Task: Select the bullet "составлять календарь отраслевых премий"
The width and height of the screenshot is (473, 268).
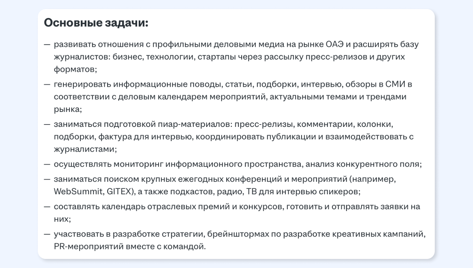Action: (232, 213)
